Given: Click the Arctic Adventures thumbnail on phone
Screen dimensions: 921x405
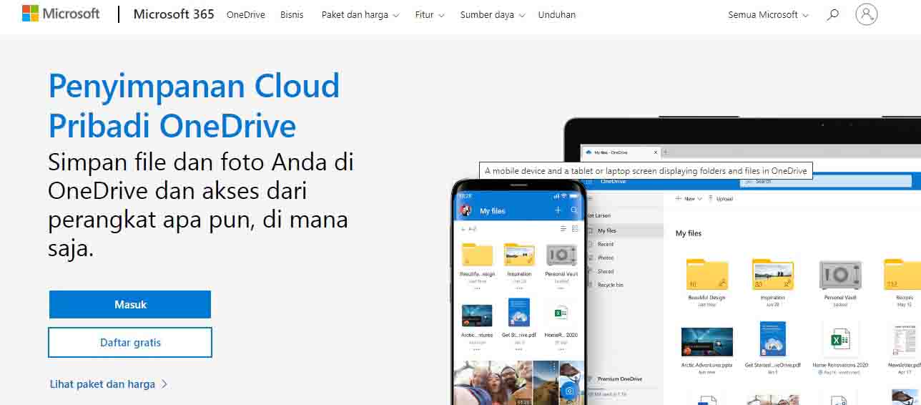Looking at the screenshot, I should click(477, 316).
